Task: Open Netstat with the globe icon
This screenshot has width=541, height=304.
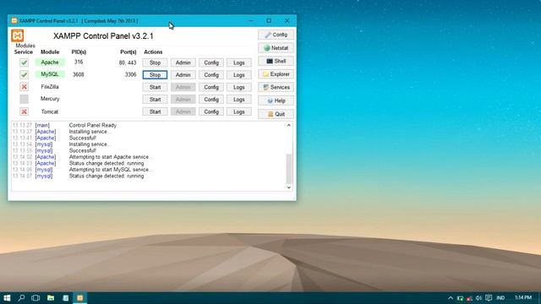Action: (x=276, y=48)
